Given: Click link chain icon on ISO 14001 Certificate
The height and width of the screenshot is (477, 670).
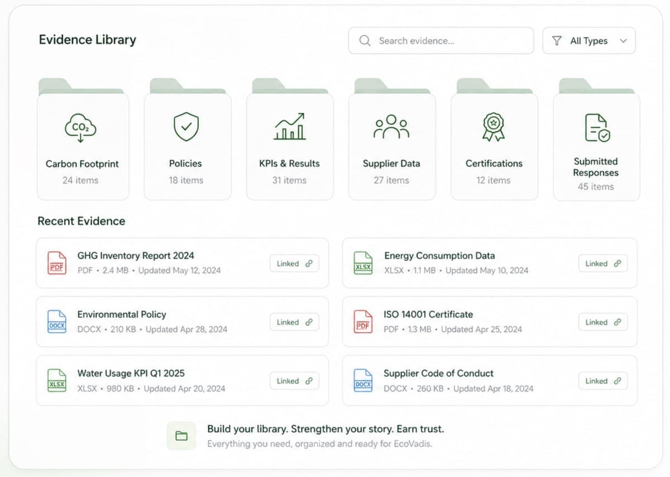Looking at the screenshot, I should point(618,322).
